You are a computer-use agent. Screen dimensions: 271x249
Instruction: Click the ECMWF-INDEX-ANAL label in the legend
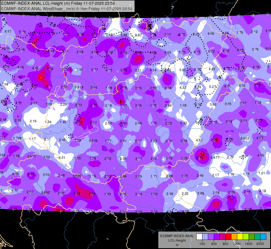tap(177, 236)
